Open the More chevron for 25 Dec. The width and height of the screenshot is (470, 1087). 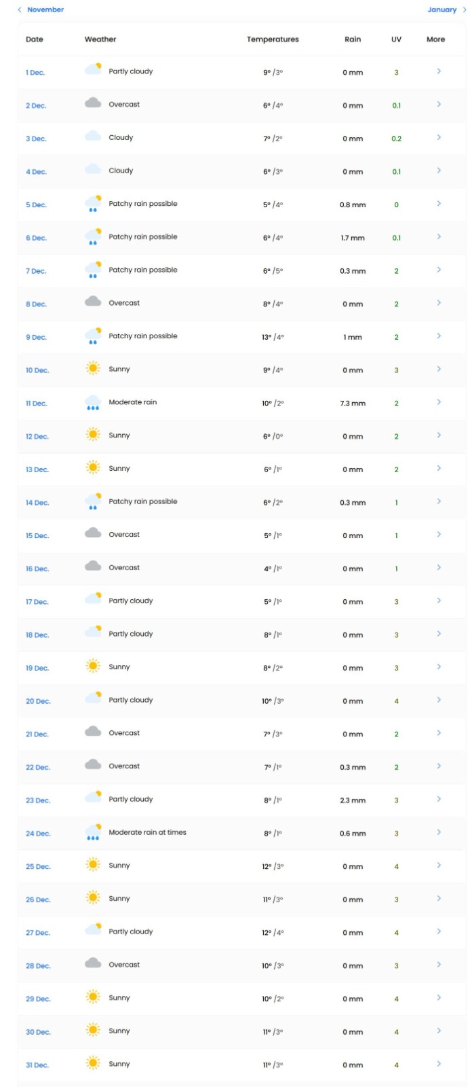pos(439,866)
